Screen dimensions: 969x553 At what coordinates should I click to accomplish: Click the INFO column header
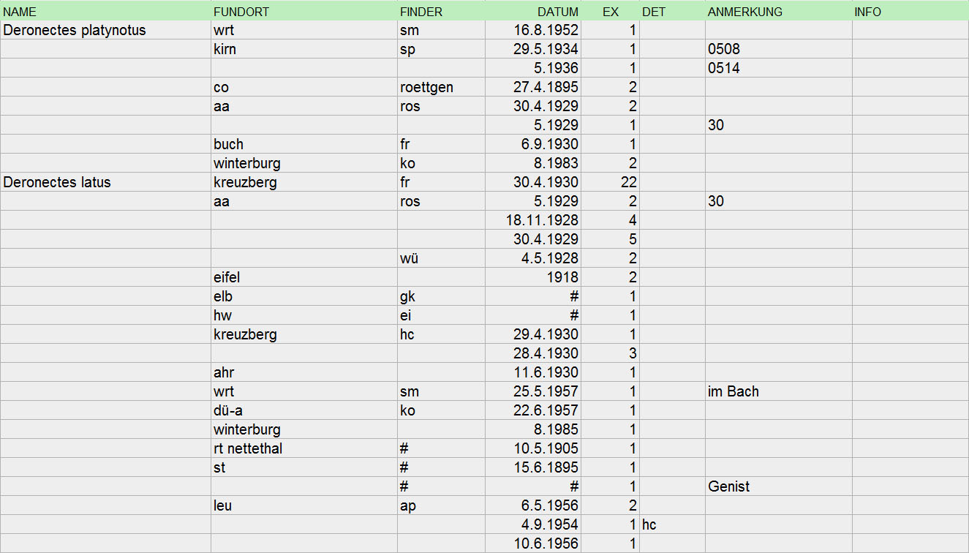867,12
